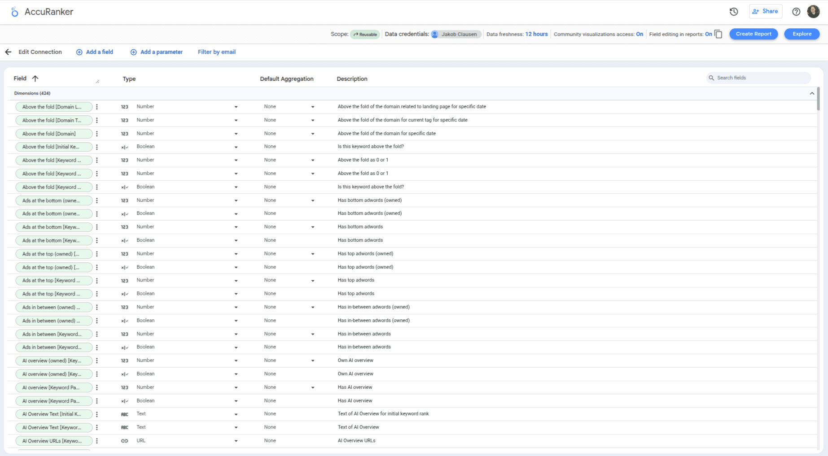Click the Default Aggregation column header
This screenshot has height=456, width=828.
287,79
